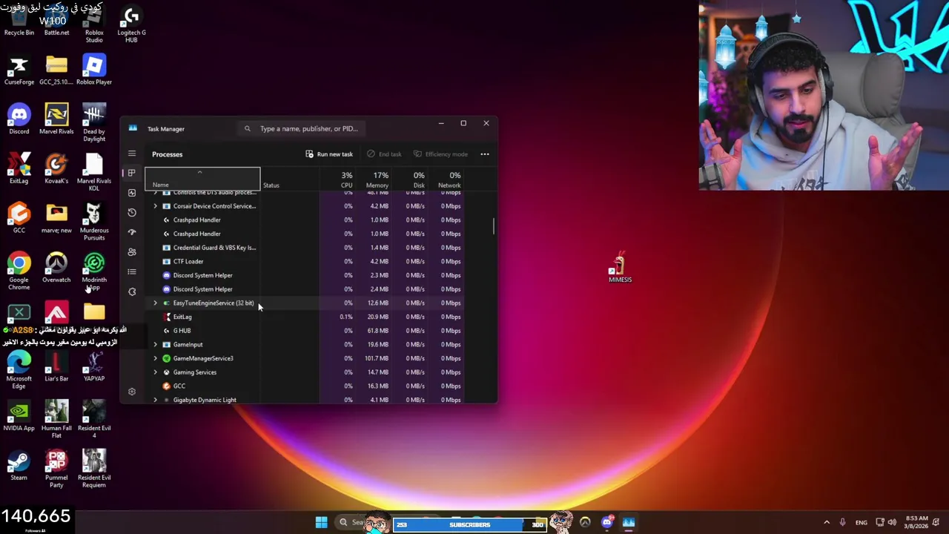Open the Task Manager hamburger navigation menu

coord(132,154)
